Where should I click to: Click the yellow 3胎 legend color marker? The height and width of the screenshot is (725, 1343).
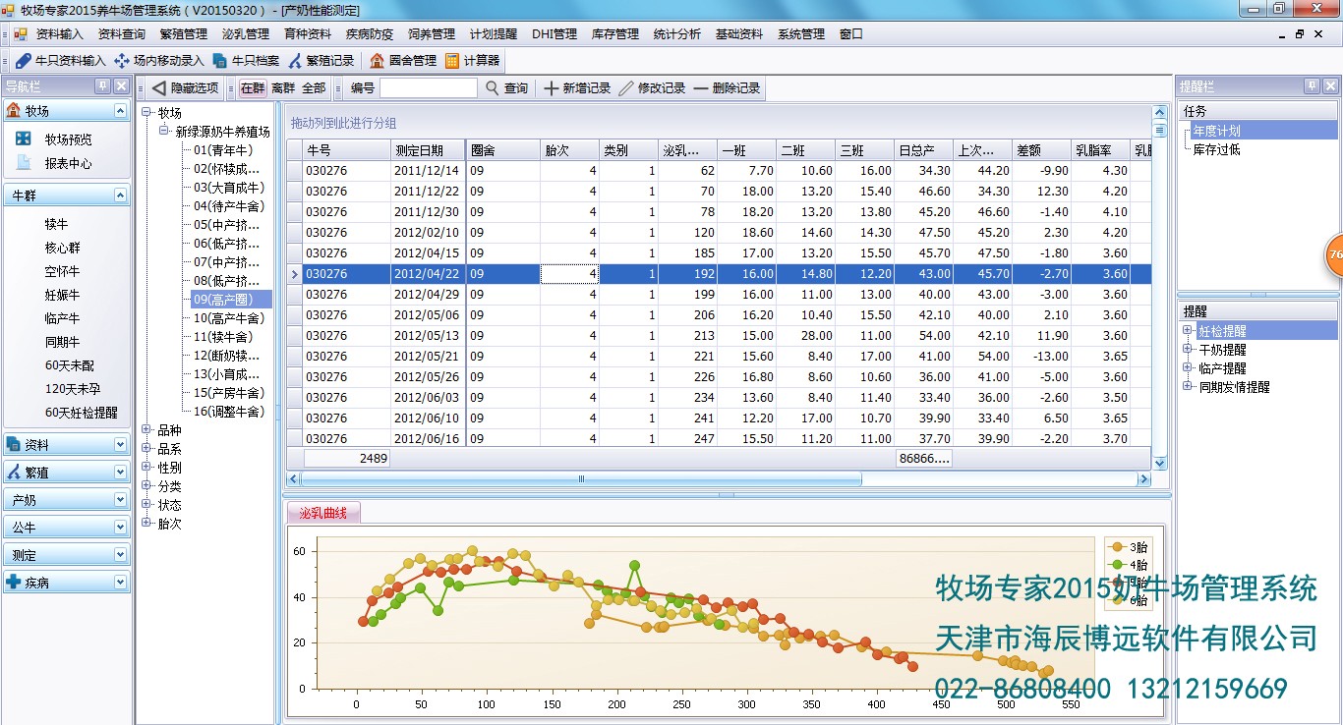[x=1117, y=546]
